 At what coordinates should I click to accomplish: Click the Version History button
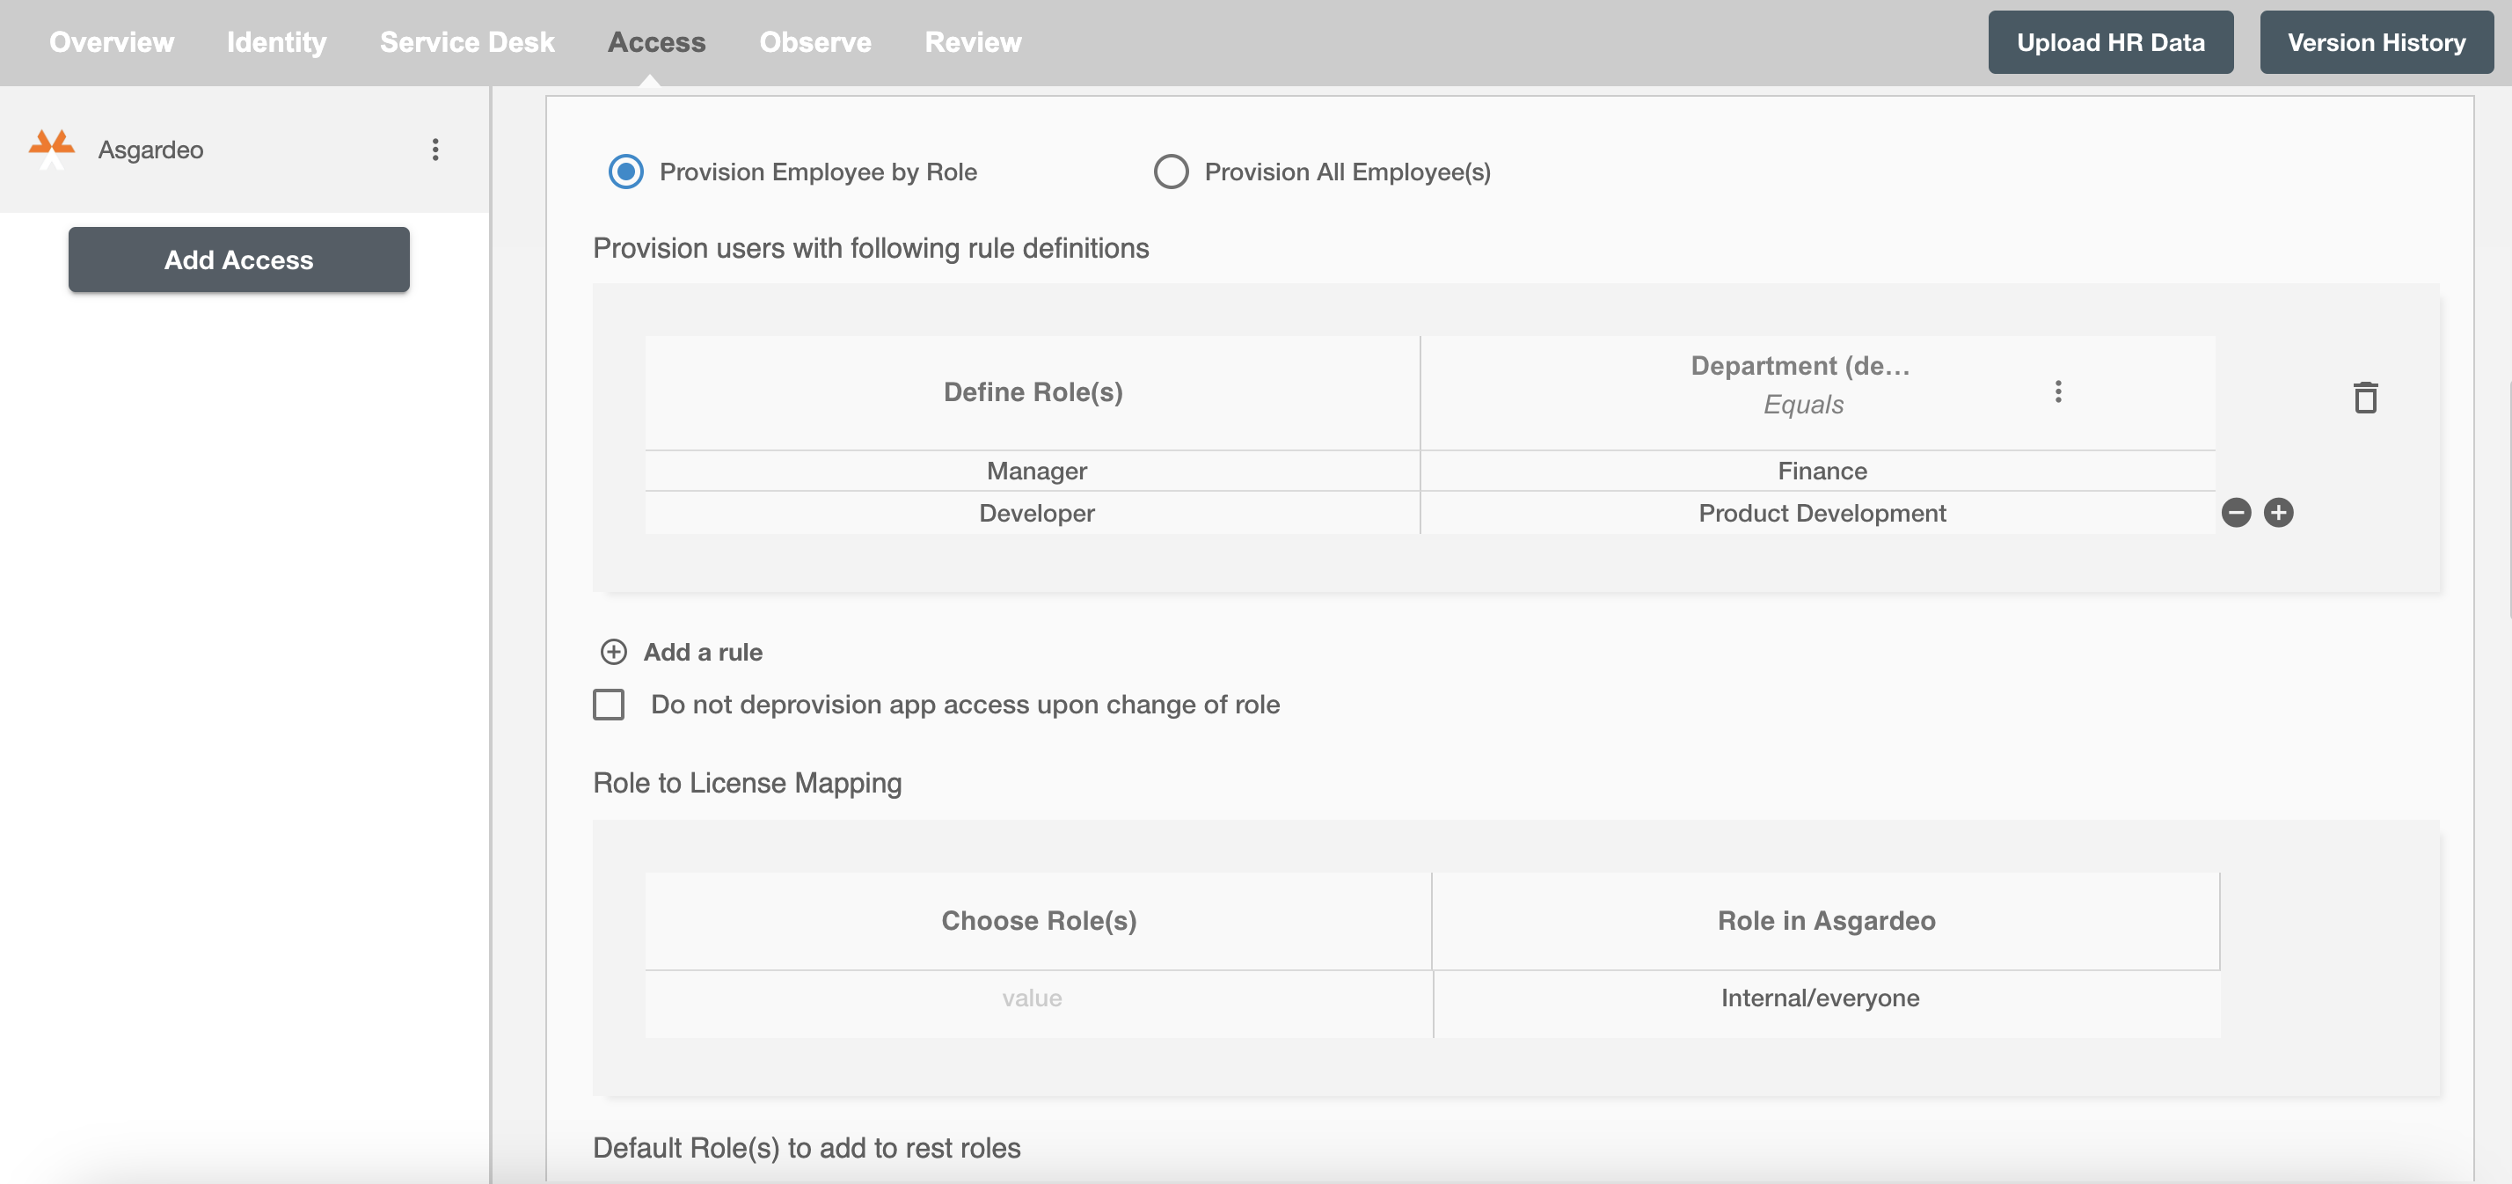[2376, 41]
